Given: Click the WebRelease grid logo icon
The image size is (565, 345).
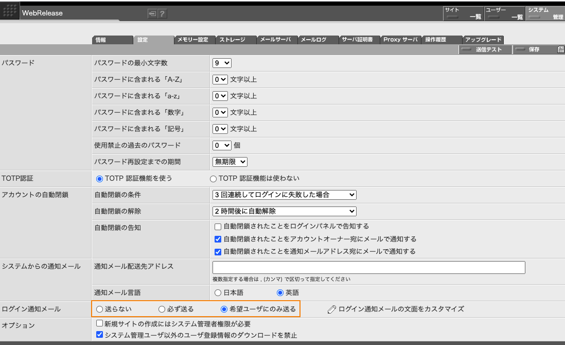Looking at the screenshot, I should click(10, 10).
